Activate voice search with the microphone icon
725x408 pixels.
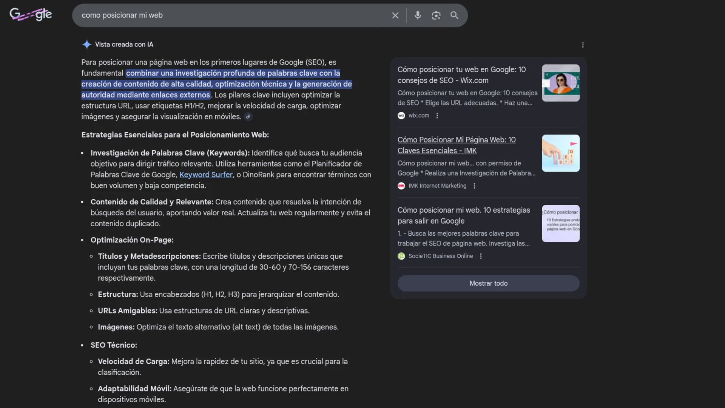click(x=418, y=15)
